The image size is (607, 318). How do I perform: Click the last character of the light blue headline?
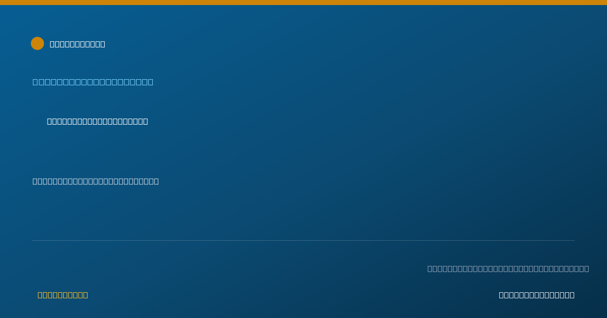[151, 82]
